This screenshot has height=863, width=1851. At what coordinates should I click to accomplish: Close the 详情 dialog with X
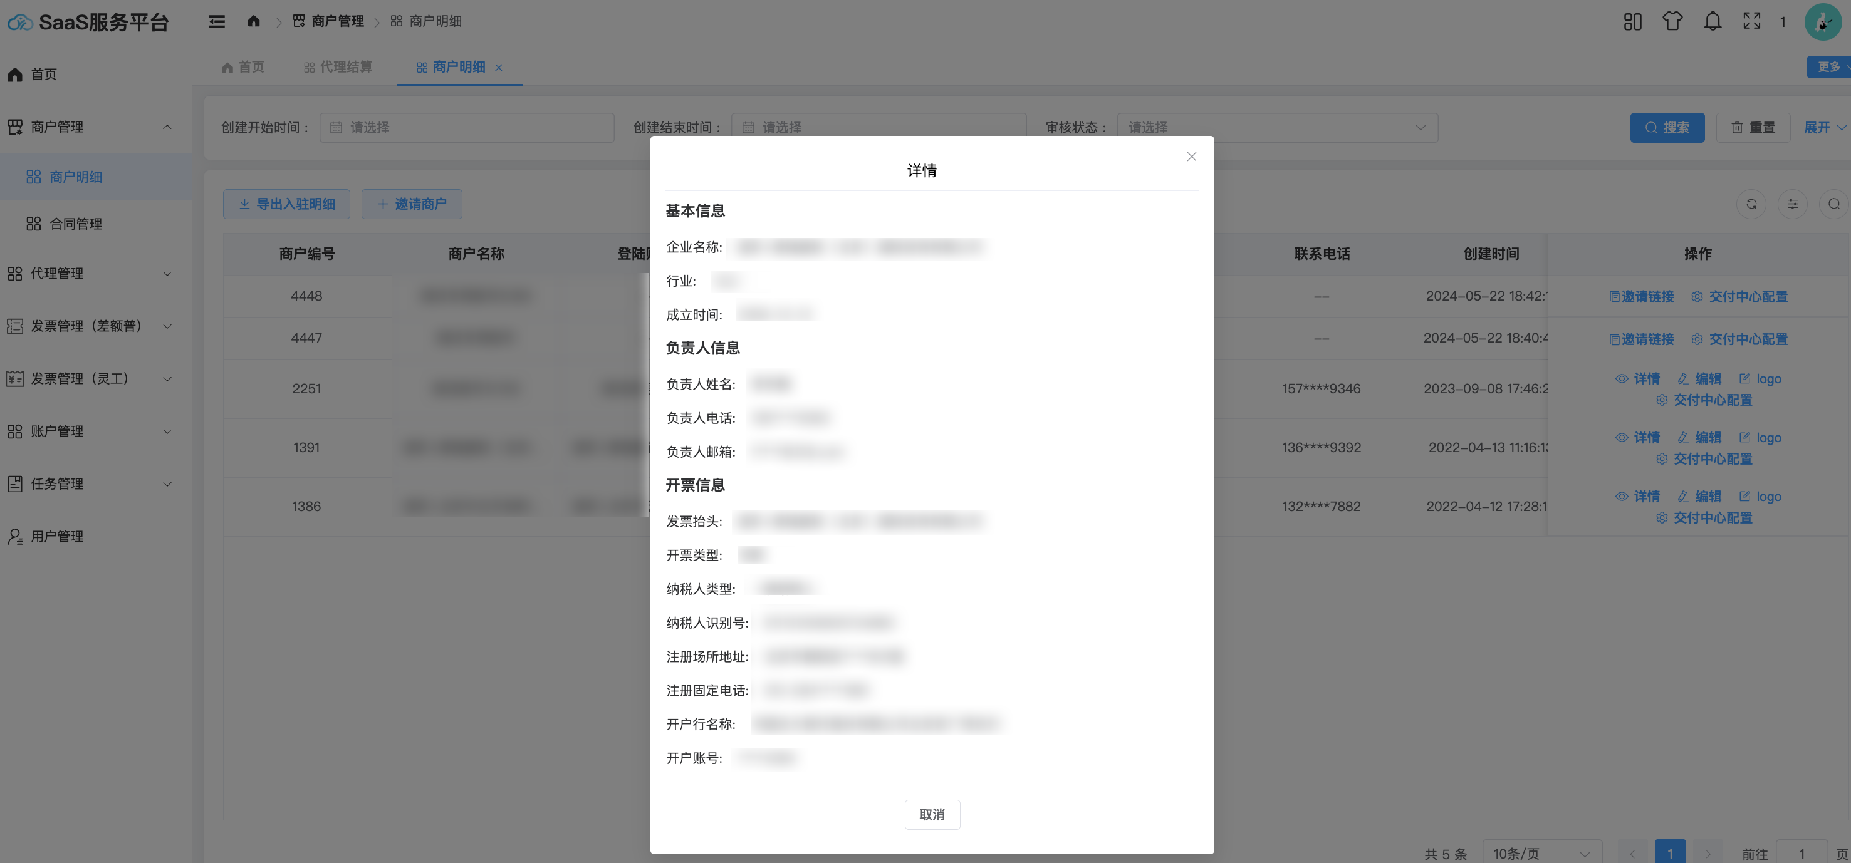(x=1191, y=157)
